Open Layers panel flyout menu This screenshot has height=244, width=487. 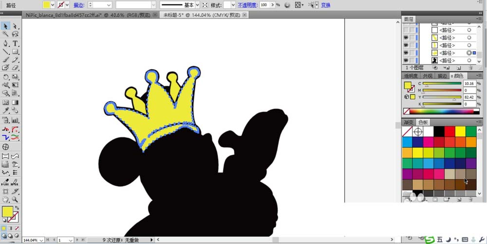[x=480, y=19]
